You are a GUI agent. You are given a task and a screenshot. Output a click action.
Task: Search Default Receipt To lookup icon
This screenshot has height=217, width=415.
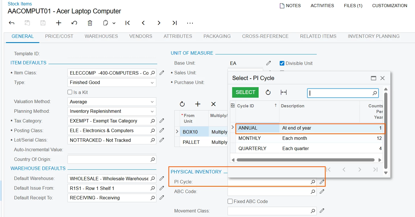153,198
